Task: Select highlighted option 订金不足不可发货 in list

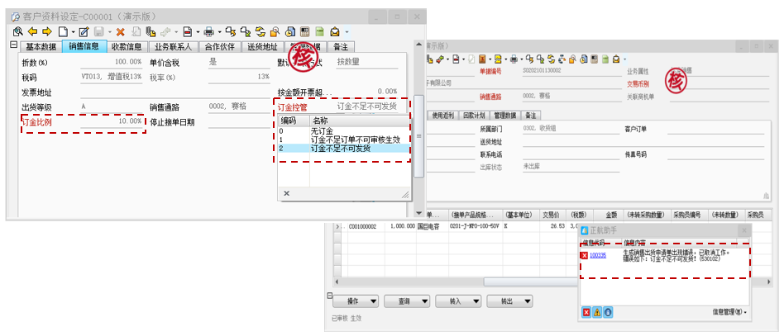Action: [x=345, y=149]
